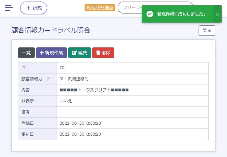Dismiss the success notification with the X
The height and width of the screenshot is (157, 227).
tap(217, 14)
